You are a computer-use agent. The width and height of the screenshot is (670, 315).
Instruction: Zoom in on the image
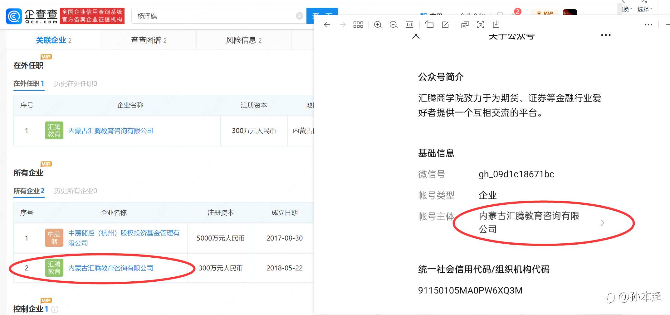[378, 25]
